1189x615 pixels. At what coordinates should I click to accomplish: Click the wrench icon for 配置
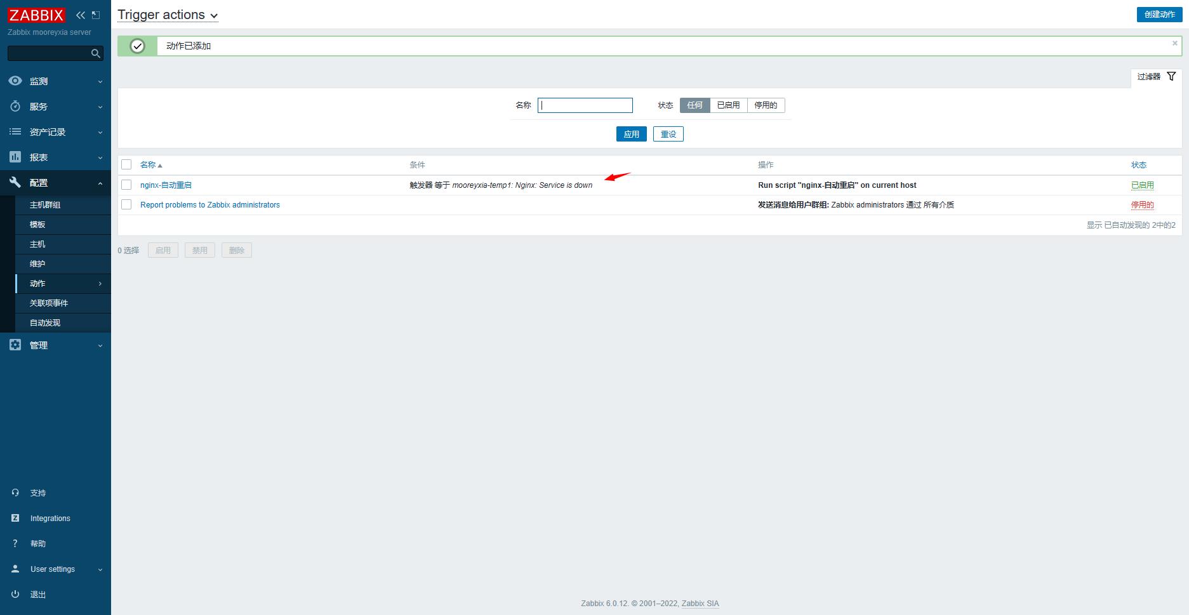tap(15, 182)
